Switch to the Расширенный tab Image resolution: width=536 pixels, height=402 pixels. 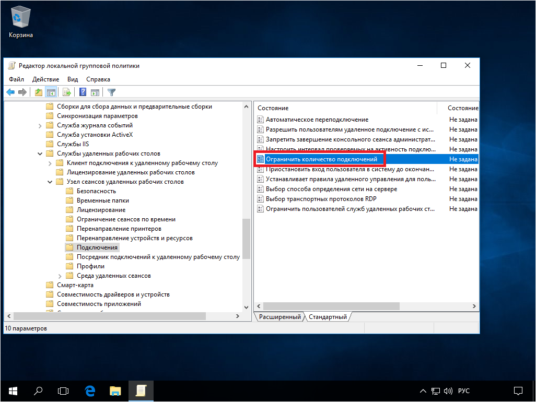point(279,317)
